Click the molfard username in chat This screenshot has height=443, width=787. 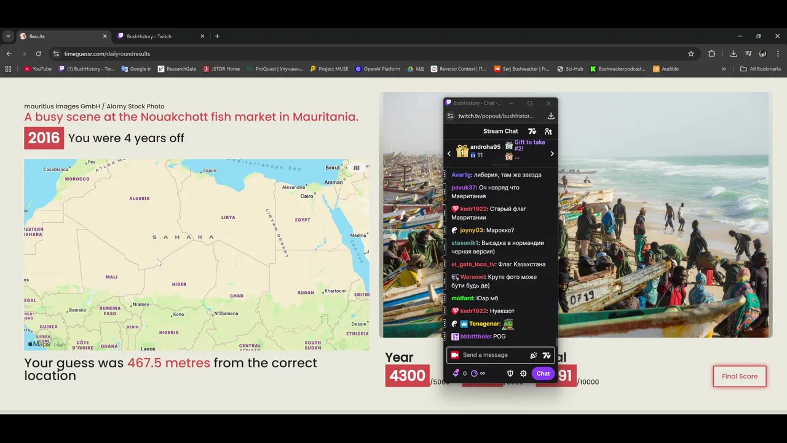click(462, 298)
